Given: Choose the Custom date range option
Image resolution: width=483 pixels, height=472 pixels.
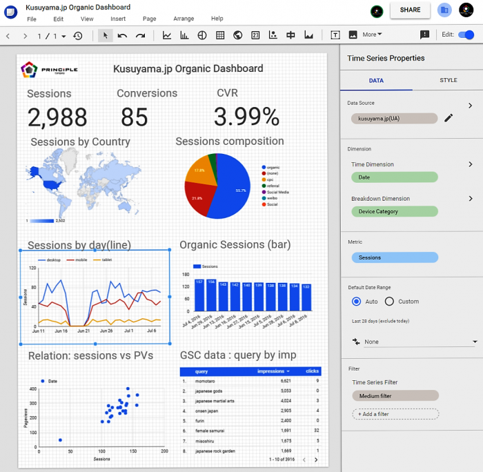Looking at the screenshot, I should tap(389, 302).
